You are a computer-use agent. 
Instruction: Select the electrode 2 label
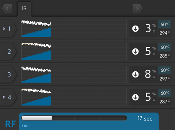pyautogui.click(x=9, y=52)
